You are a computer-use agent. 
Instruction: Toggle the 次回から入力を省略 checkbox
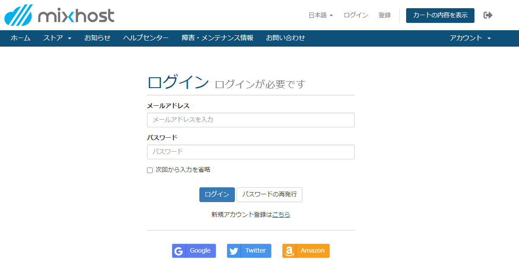[150, 170]
